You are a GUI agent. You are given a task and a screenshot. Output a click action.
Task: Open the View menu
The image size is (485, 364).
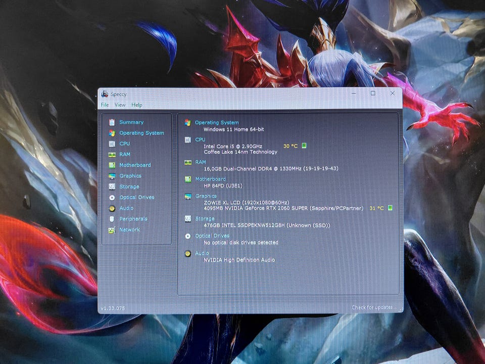click(120, 105)
